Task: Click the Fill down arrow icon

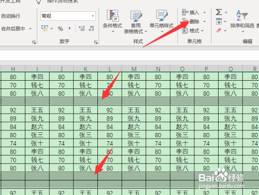Action: coord(219,22)
